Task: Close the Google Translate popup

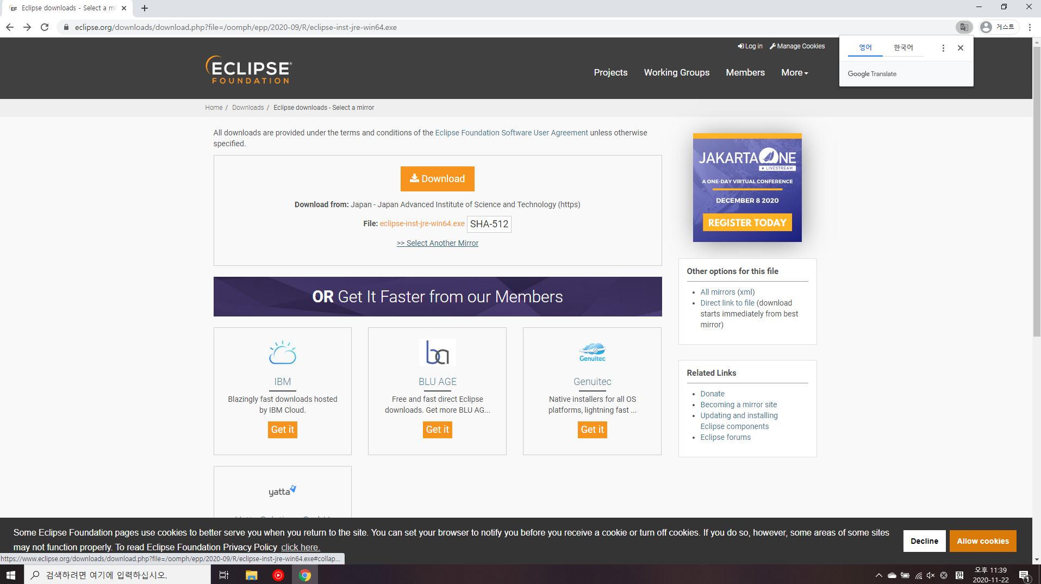Action: coord(961,48)
